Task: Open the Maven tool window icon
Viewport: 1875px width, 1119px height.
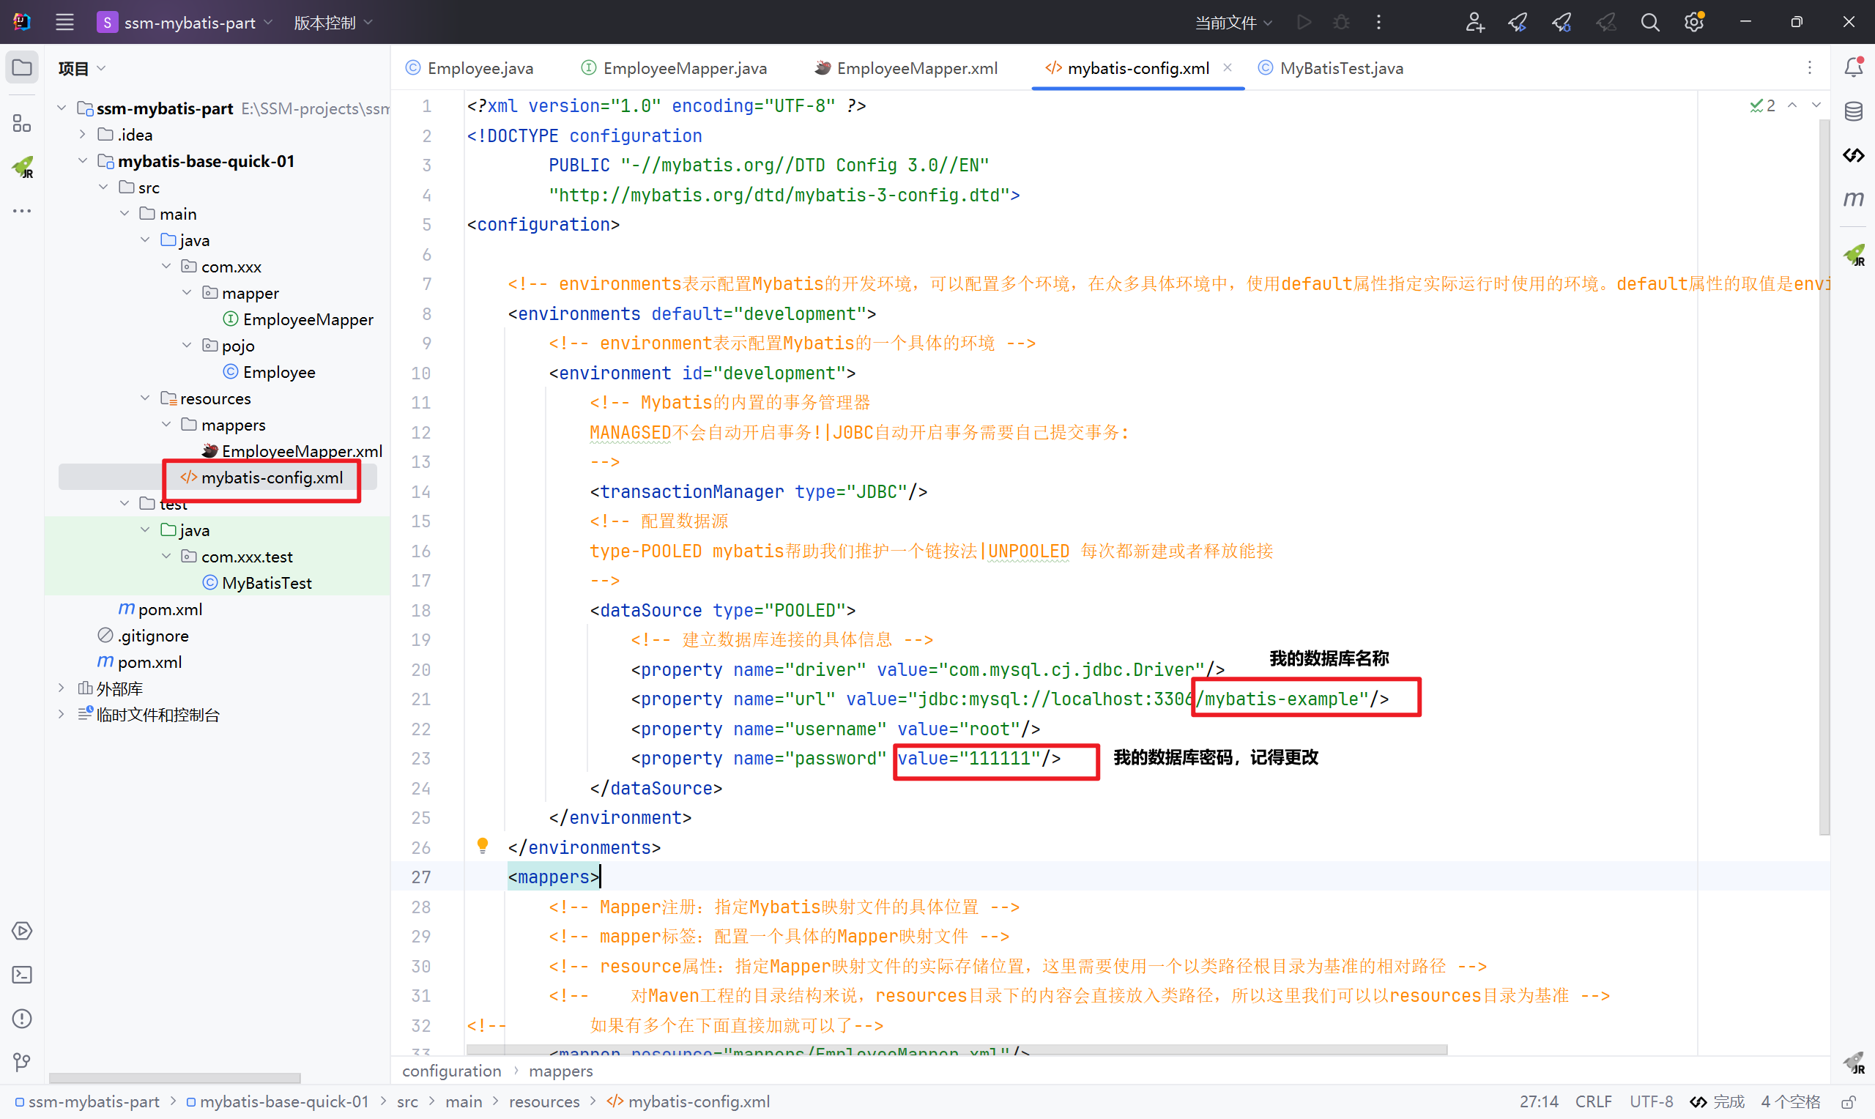Action: pyautogui.click(x=1853, y=199)
